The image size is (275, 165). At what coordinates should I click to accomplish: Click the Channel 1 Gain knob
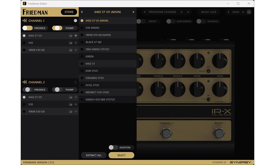(220, 61)
